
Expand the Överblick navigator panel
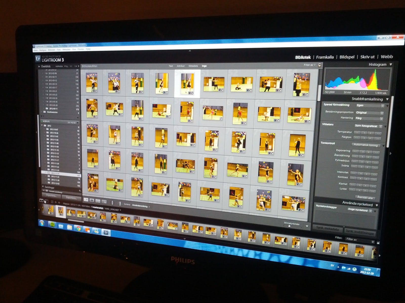coord(39,66)
